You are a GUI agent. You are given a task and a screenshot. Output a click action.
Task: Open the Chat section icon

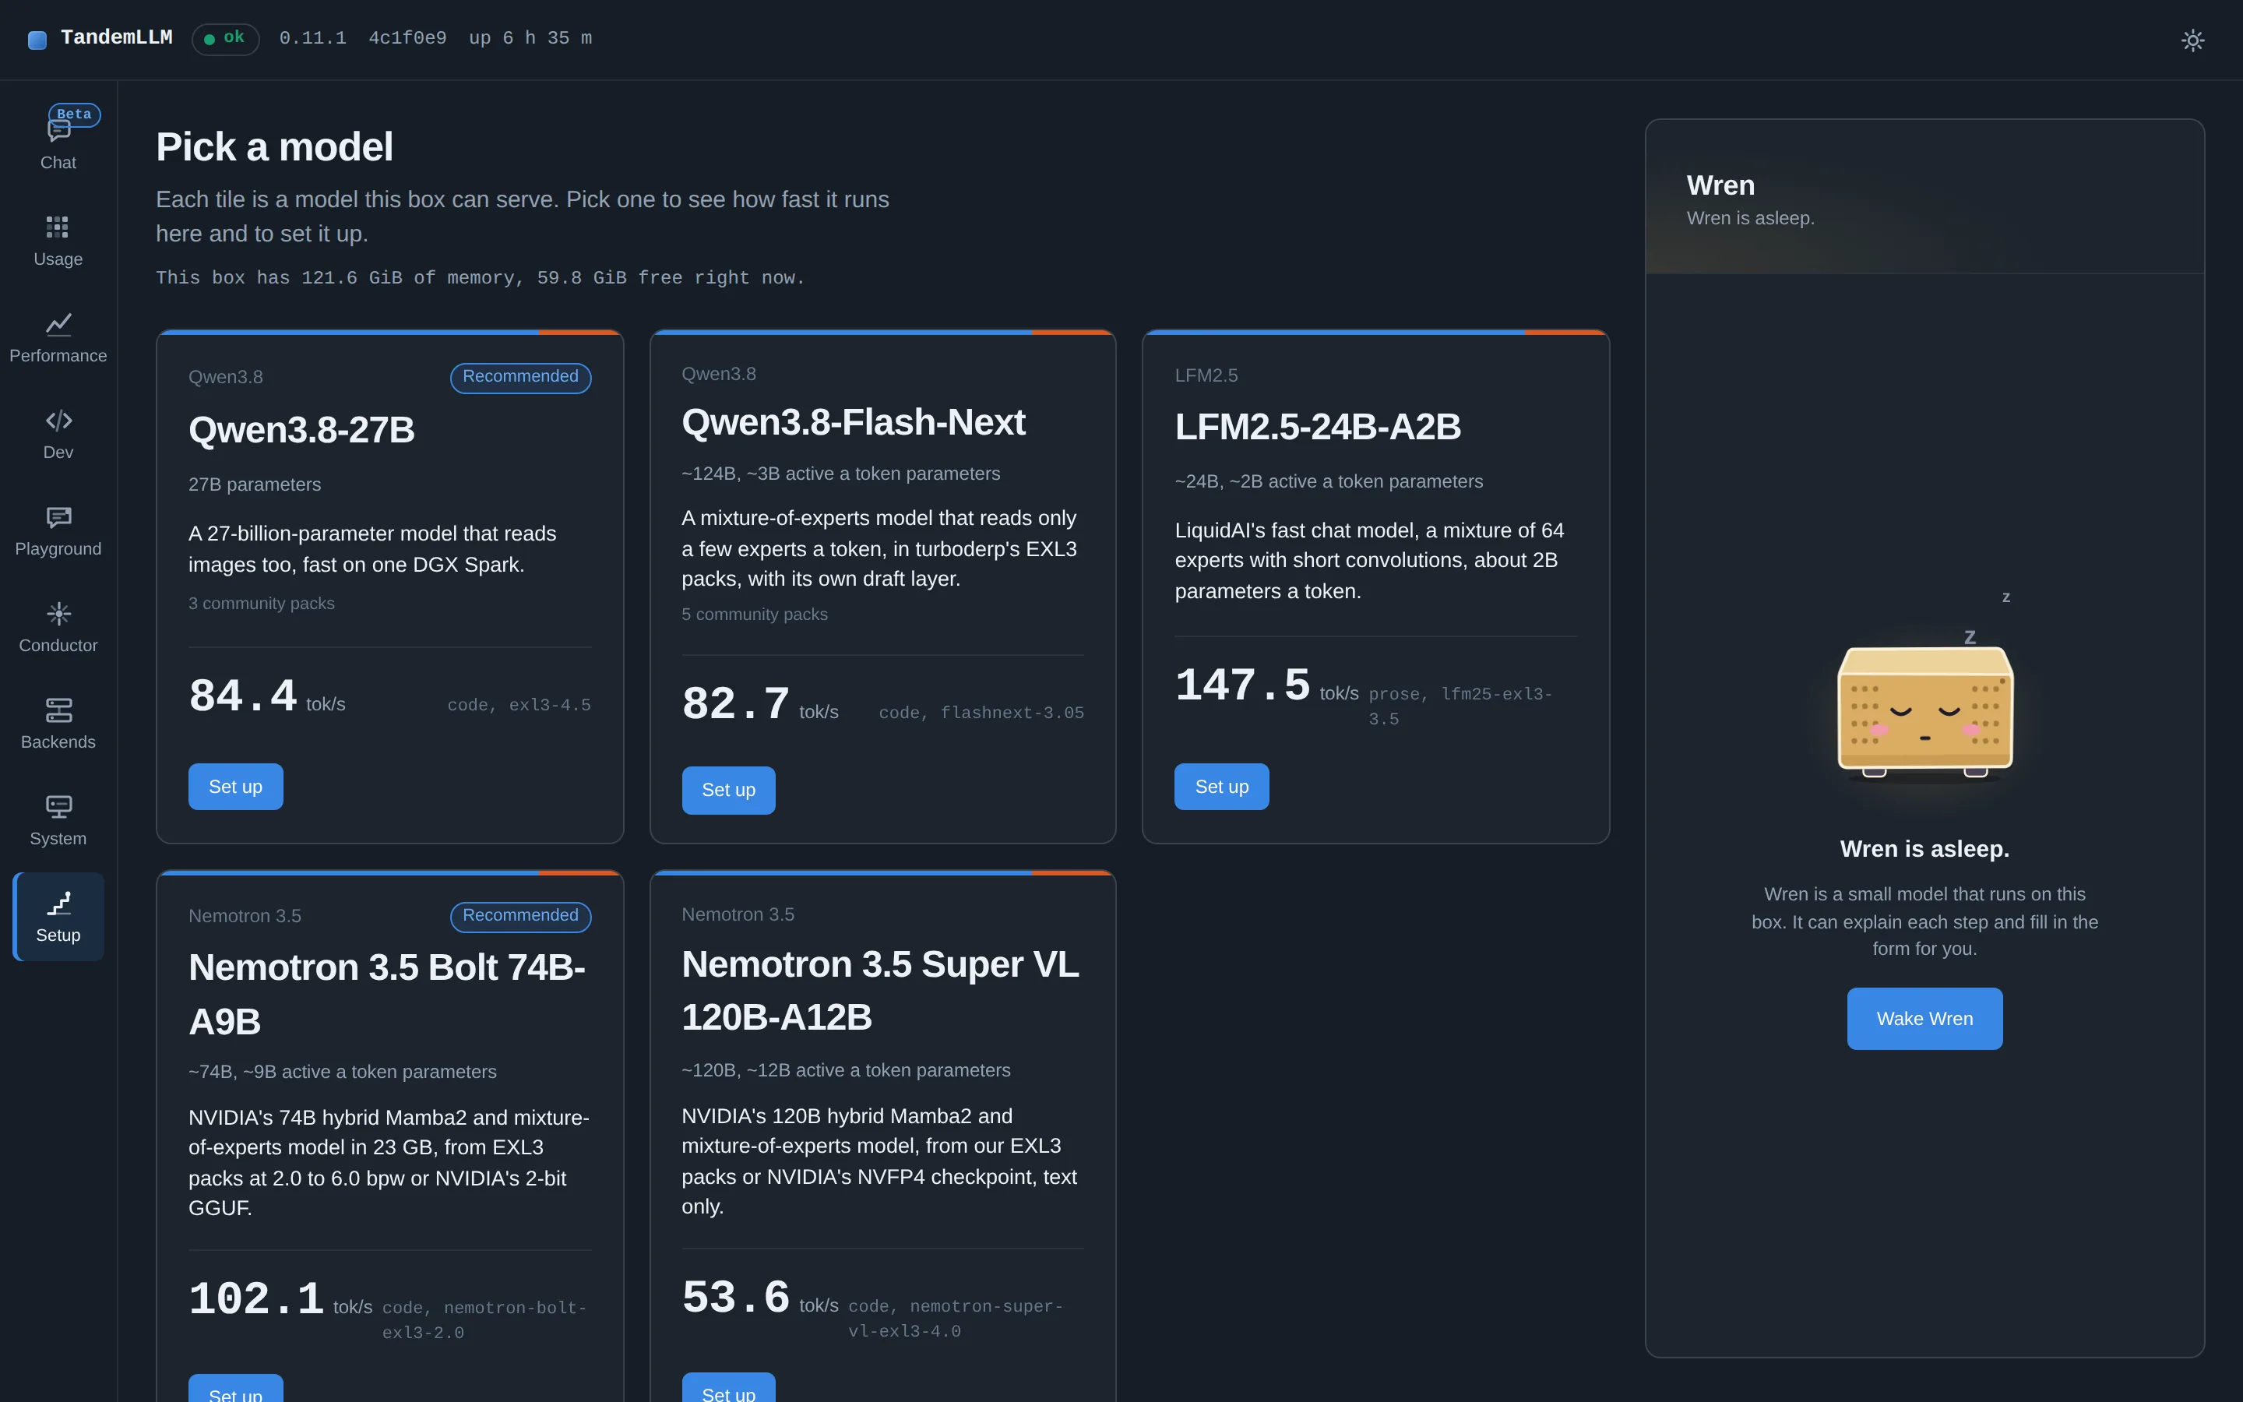(x=58, y=131)
